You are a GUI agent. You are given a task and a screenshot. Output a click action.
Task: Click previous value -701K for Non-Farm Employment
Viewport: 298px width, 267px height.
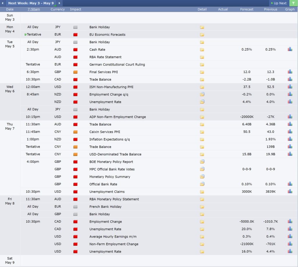(270, 244)
